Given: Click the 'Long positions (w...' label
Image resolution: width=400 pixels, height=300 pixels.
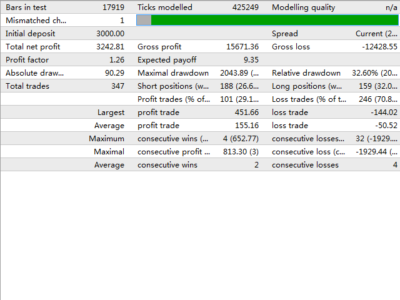Looking at the screenshot, I should [307, 86].
